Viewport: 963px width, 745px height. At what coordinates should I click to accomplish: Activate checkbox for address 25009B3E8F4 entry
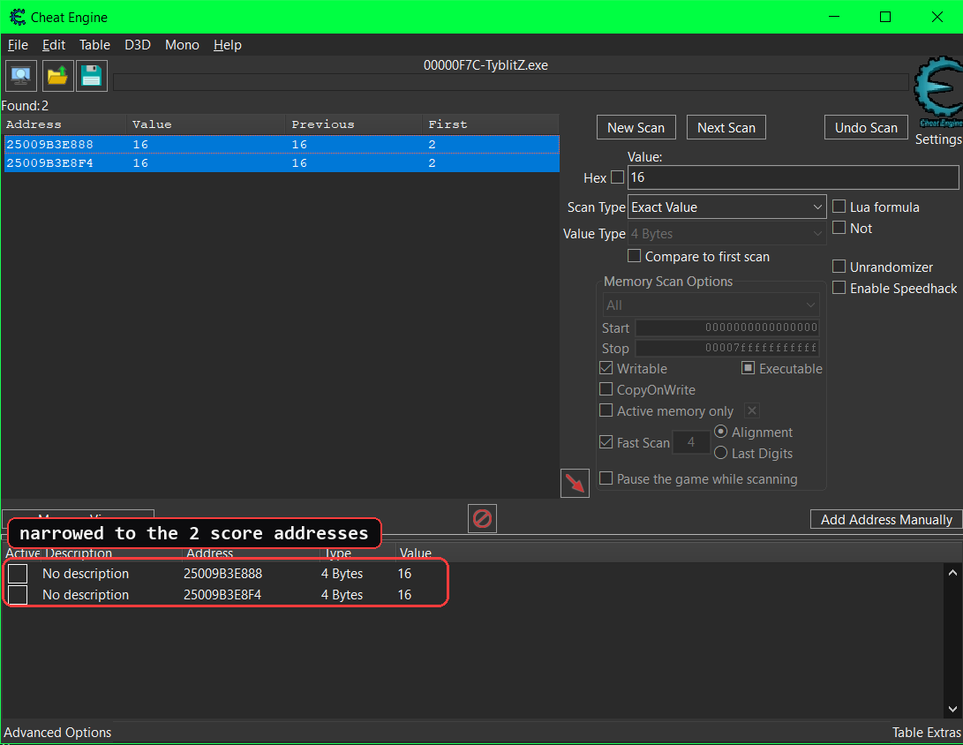[18, 595]
